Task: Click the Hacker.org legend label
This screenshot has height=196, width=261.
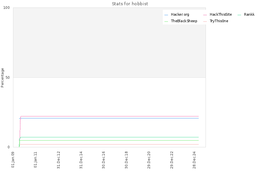Action: 180,14
